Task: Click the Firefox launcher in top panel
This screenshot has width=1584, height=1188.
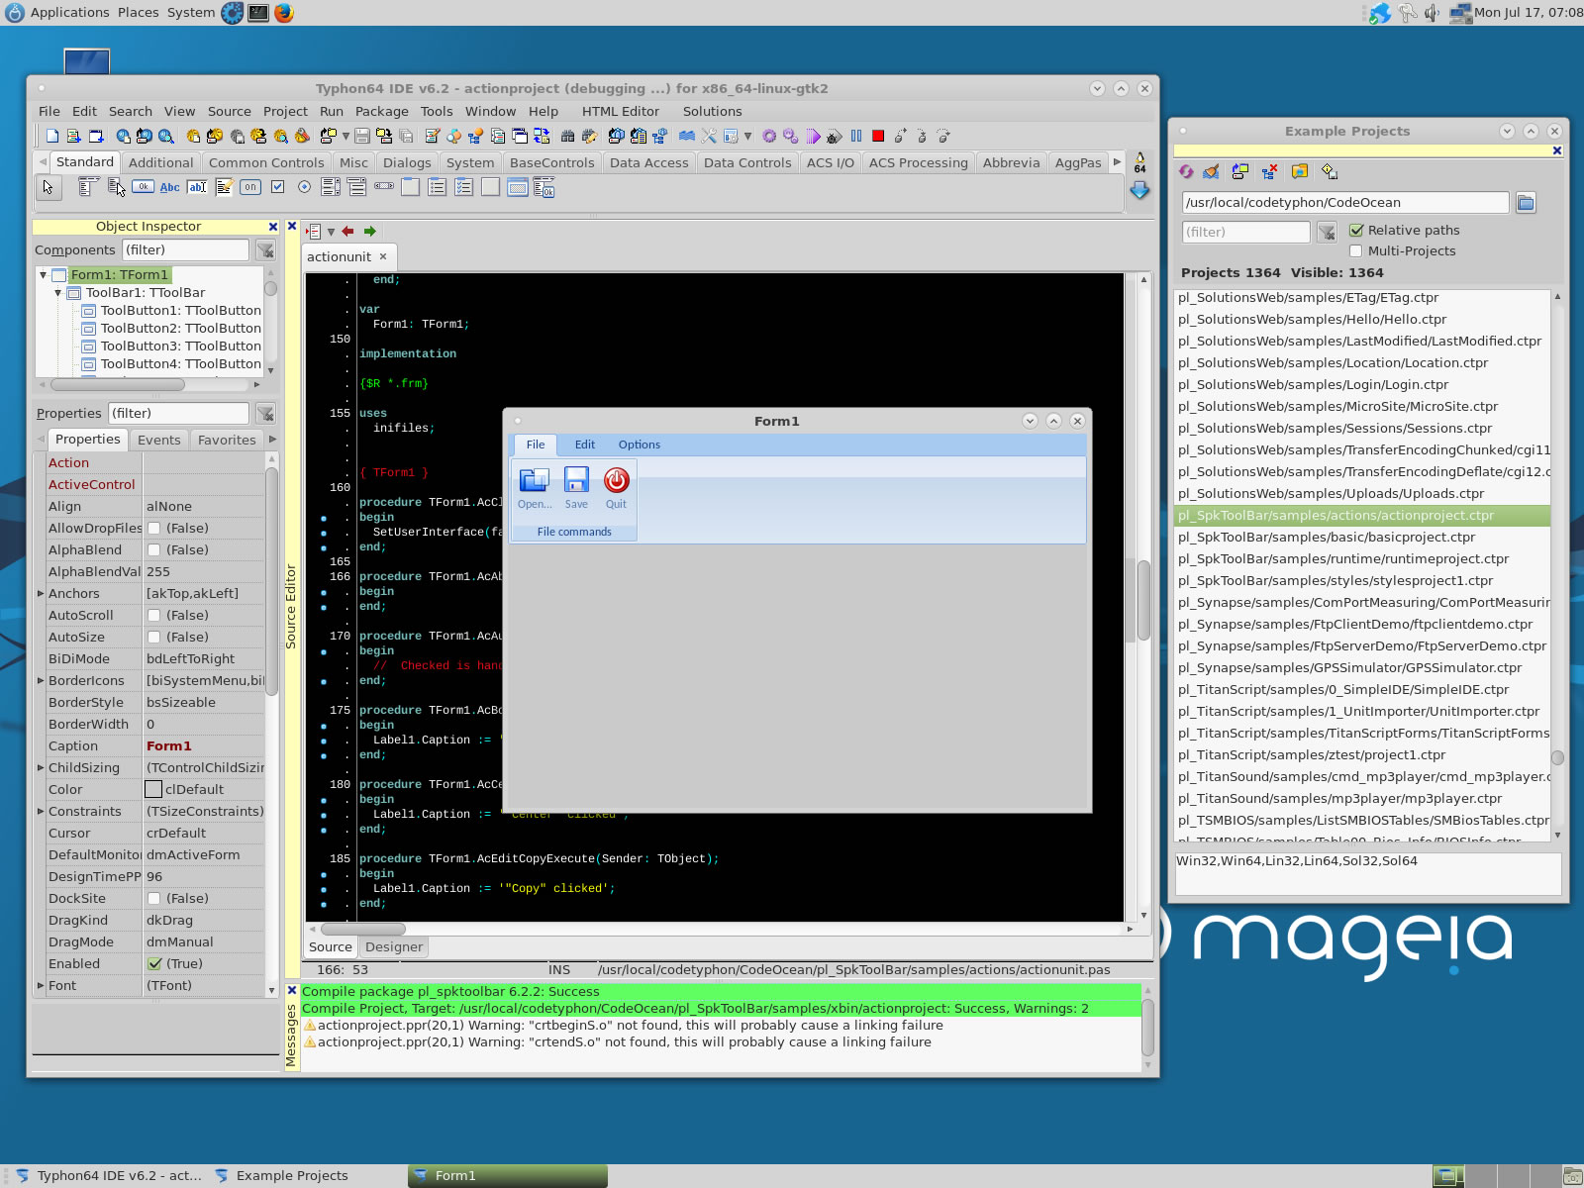Action: click(284, 13)
